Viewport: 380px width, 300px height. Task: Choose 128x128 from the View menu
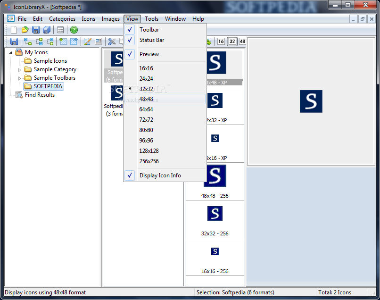pos(165,151)
